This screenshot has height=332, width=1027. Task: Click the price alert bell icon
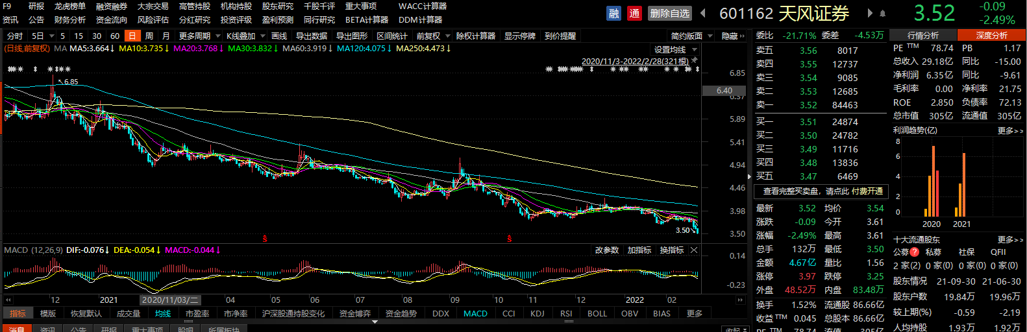882,13
